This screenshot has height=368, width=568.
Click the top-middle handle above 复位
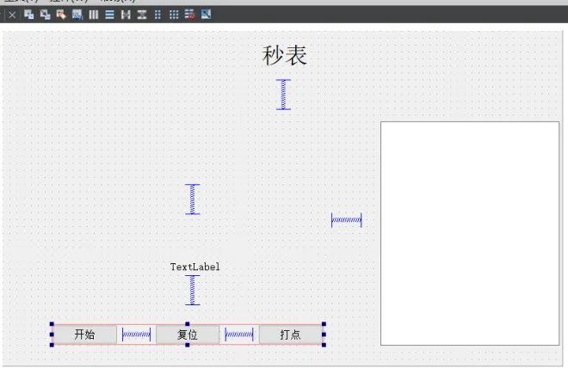coord(188,324)
